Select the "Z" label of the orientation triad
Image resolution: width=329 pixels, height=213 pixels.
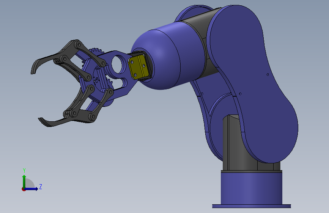pyautogui.click(x=41, y=186)
